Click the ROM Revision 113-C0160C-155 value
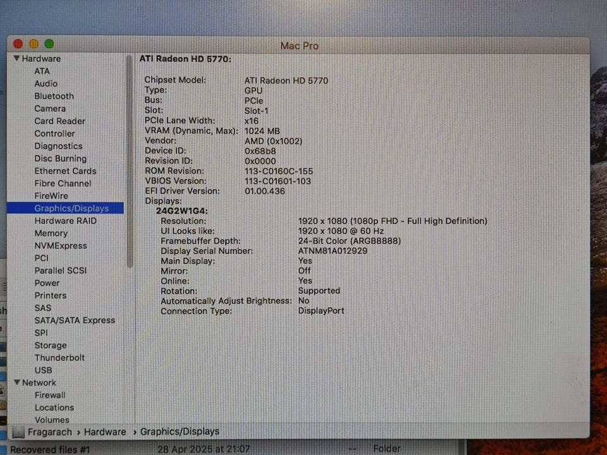The image size is (607, 455). [x=279, y=171]
